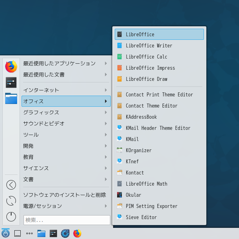
Task: Click the shutdown power icon in sidebar
Action: [11, 217]
